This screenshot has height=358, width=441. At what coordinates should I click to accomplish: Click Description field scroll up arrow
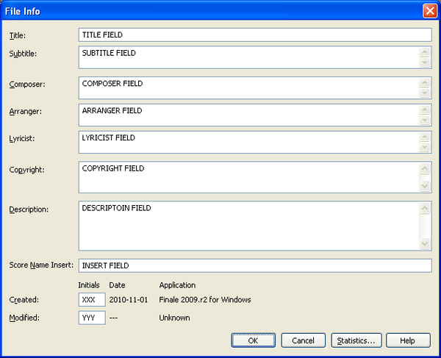pos(425,208)
